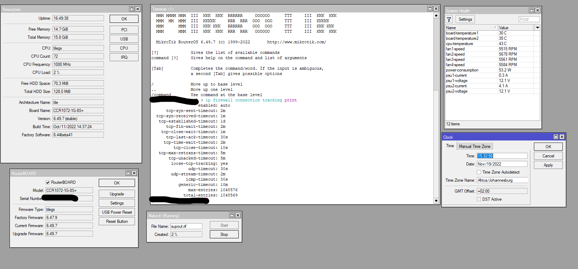The width and height of the screenshot is (578, 269).
Task: Close the RouterBOARD window
Action: coord(134,173)
